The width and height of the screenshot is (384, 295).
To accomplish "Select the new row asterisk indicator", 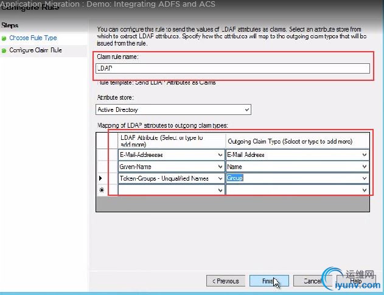I will pyautogui.click(x=102, y=190).
